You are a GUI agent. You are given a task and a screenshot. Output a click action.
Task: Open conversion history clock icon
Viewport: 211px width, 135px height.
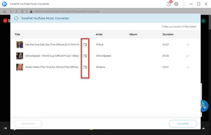pyautogui.click(x=168, y=4)
